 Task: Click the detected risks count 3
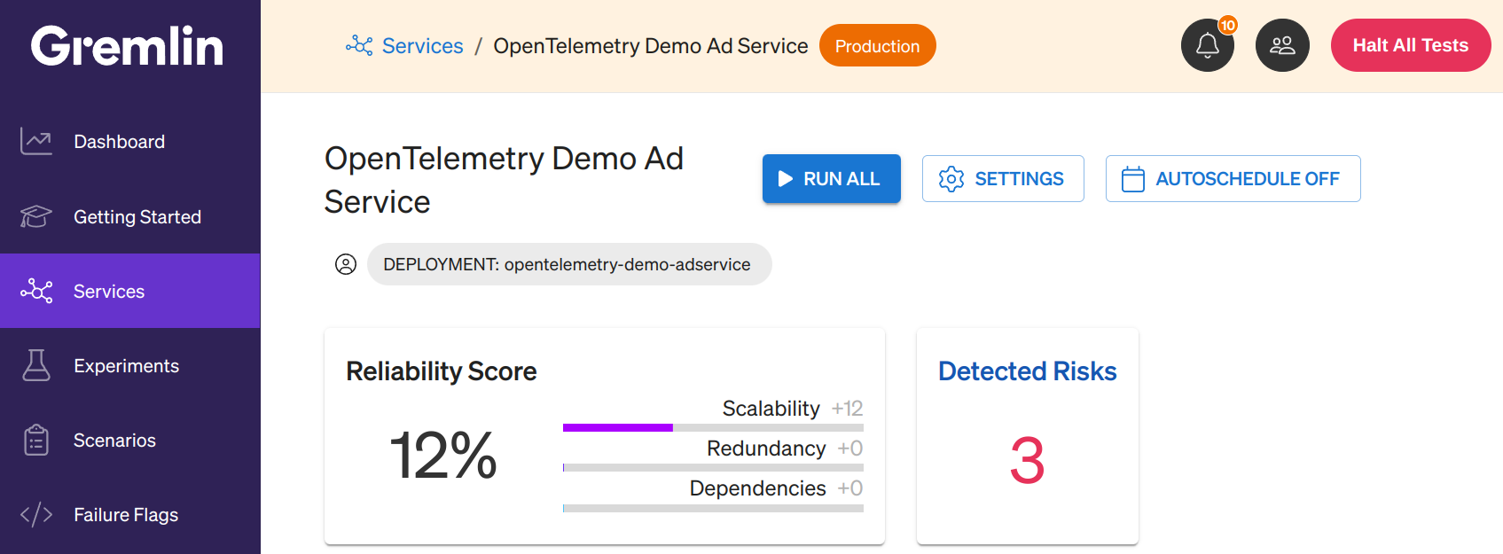point(1027,461)
